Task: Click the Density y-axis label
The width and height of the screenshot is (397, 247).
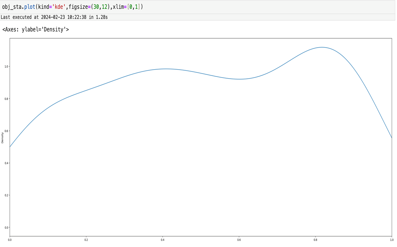Action: click(3, 138)
